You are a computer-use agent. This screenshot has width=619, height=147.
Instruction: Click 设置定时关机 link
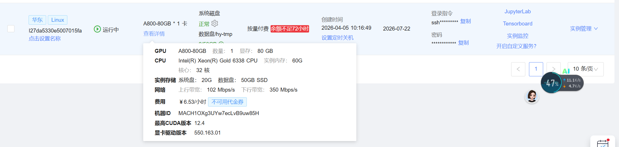click(337, 38)
